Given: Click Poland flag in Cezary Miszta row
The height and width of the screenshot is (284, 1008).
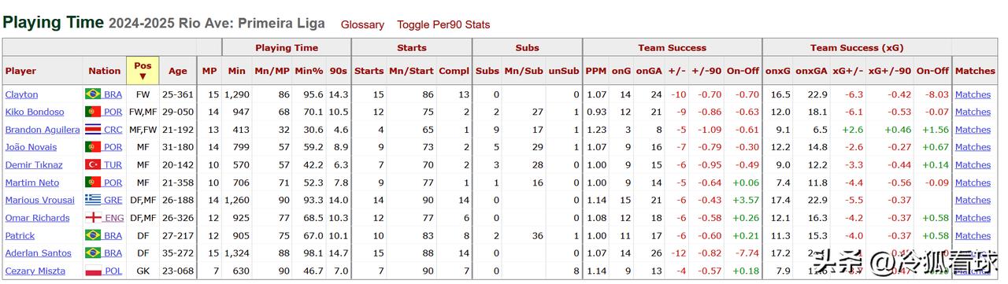Looking at the screenshot, I should pyautogui.click(x=93, y=271).
